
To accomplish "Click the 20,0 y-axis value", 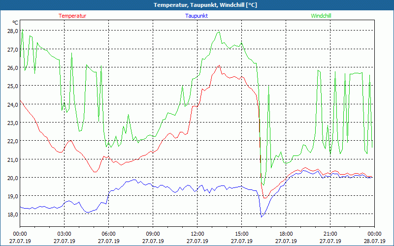I will point(12,178).
